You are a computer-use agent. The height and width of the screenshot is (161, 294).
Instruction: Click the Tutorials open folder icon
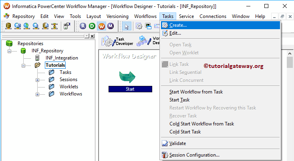pyautogui.click(x=38, y=65)
